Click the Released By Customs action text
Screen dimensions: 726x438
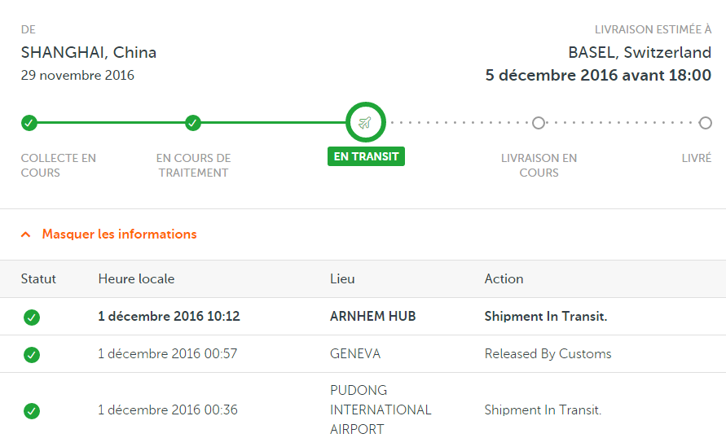pos(548,354)
